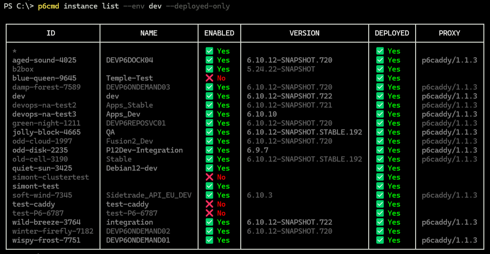
Task: Click the PROXY column header
Action: [x=449, y=33]
